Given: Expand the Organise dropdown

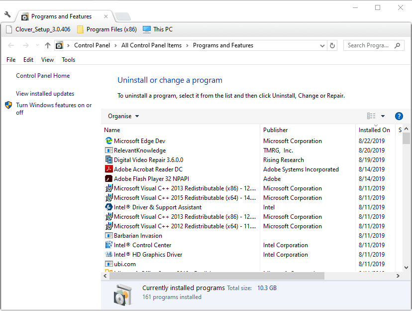Looking at the screenshot, I should tap(123, 116).
